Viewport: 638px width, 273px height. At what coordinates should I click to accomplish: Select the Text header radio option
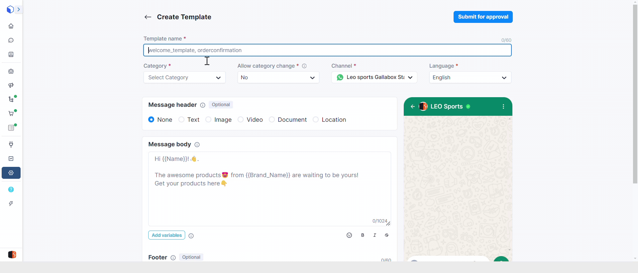181,119
